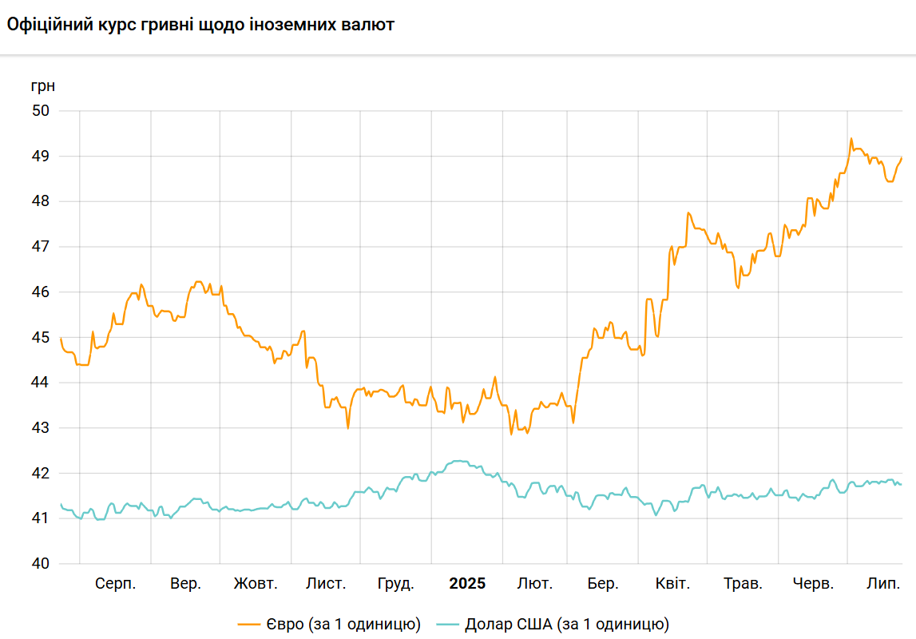
Task: Click the 50 value on vertical axis
Action: [42, 111]
